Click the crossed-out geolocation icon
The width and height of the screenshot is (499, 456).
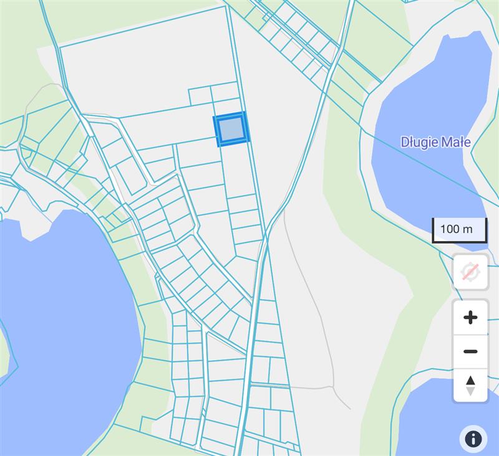coord(470,272)
